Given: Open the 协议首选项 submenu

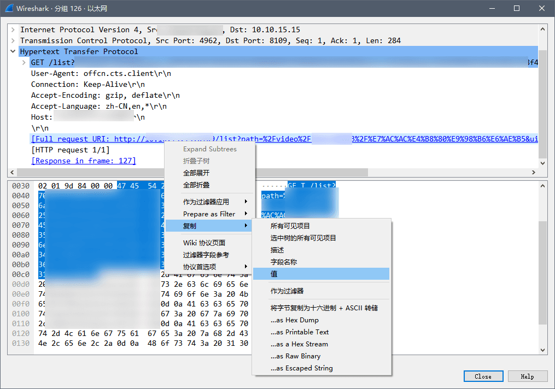Looking at the screenshot, I should pos(209,267).
